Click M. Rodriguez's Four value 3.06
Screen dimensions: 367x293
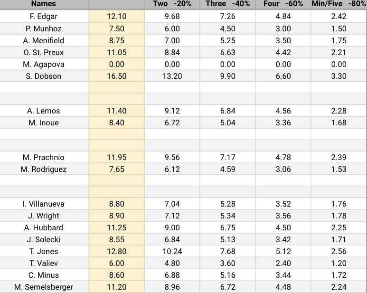pos(283,169)
